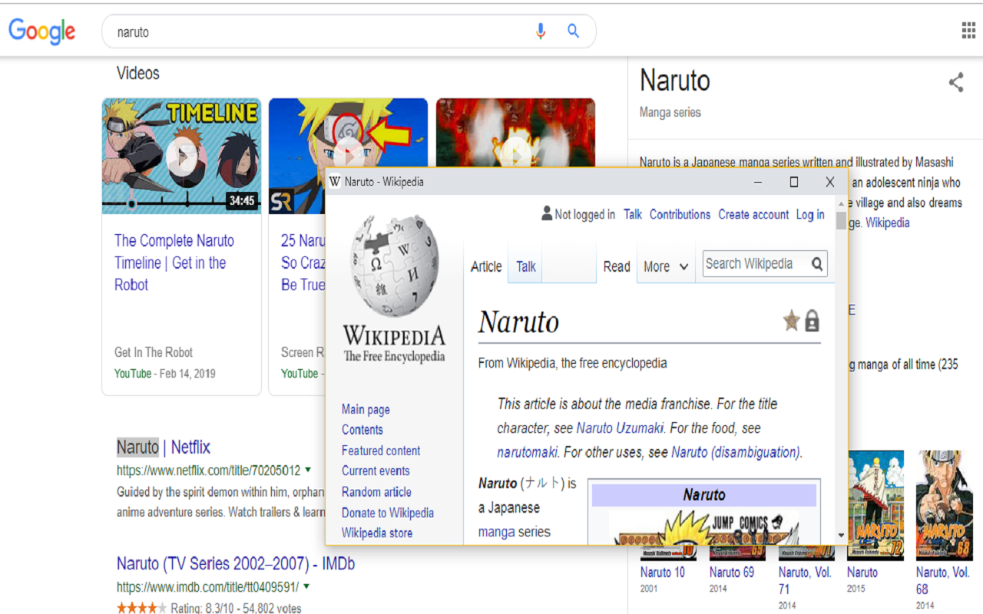Open the Contributions link
This screenshot has width=983, height=614.
680,214
